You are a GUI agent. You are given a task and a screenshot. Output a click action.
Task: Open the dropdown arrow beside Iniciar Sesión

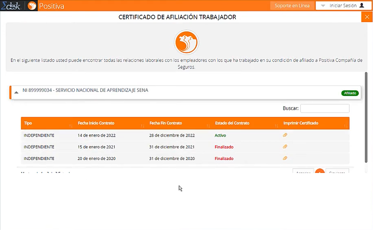[x=323, y=5]
